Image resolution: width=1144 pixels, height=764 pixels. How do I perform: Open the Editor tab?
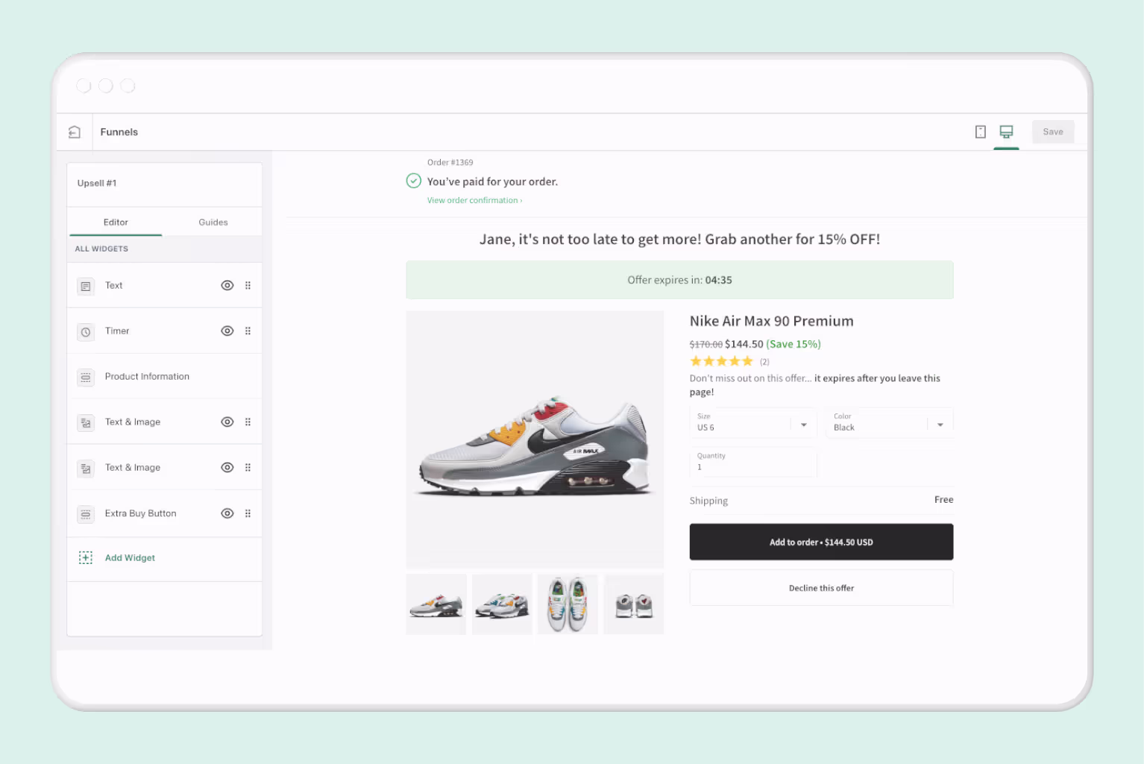click(x=116, y=222)
